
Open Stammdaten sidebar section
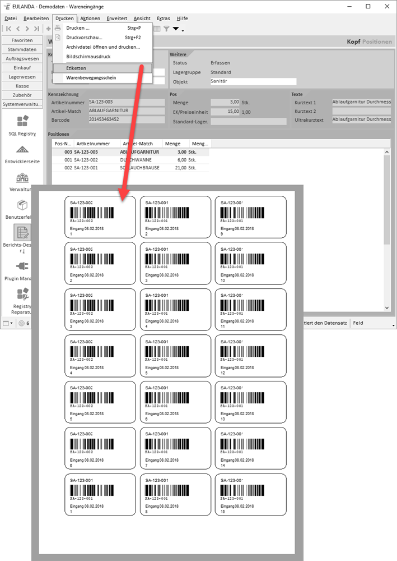[x=22, y=49]
